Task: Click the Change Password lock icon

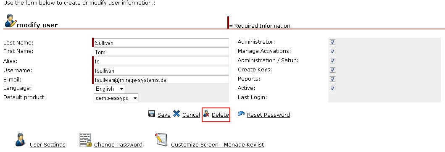Action: click(85, 140)
